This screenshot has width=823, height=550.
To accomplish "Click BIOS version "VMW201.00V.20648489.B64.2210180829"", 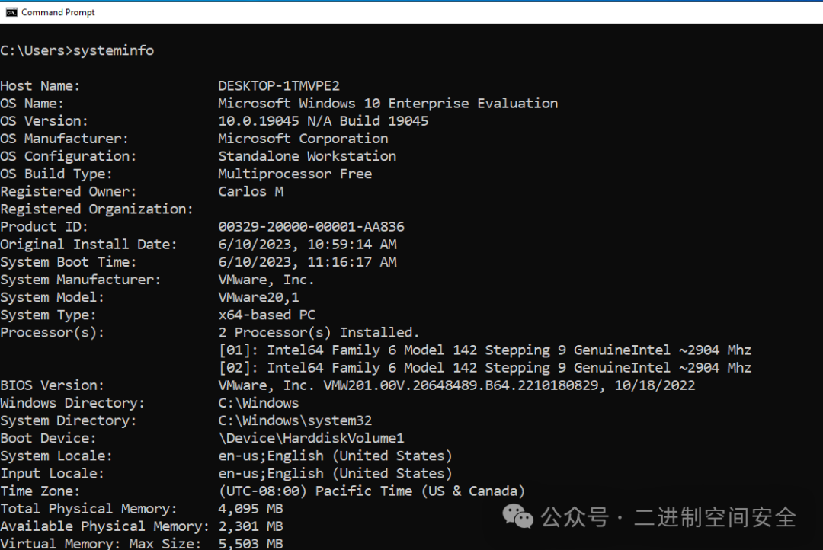I will (x=462, y=385).
